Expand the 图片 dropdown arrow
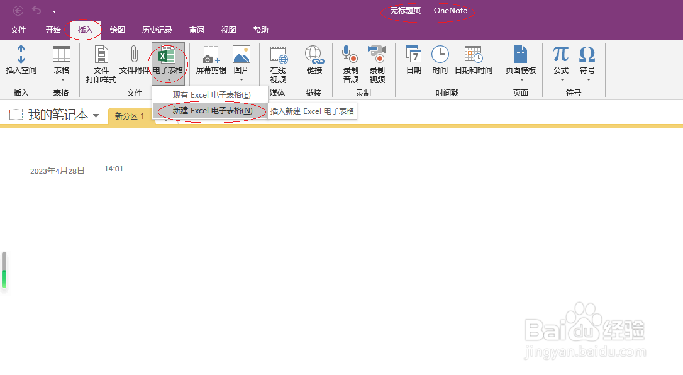 click(x=242, y=80)
